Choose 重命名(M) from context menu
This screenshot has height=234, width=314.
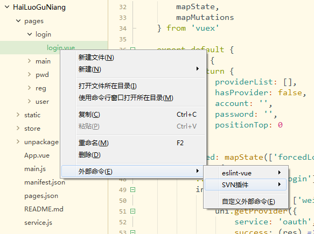(133, 143)
